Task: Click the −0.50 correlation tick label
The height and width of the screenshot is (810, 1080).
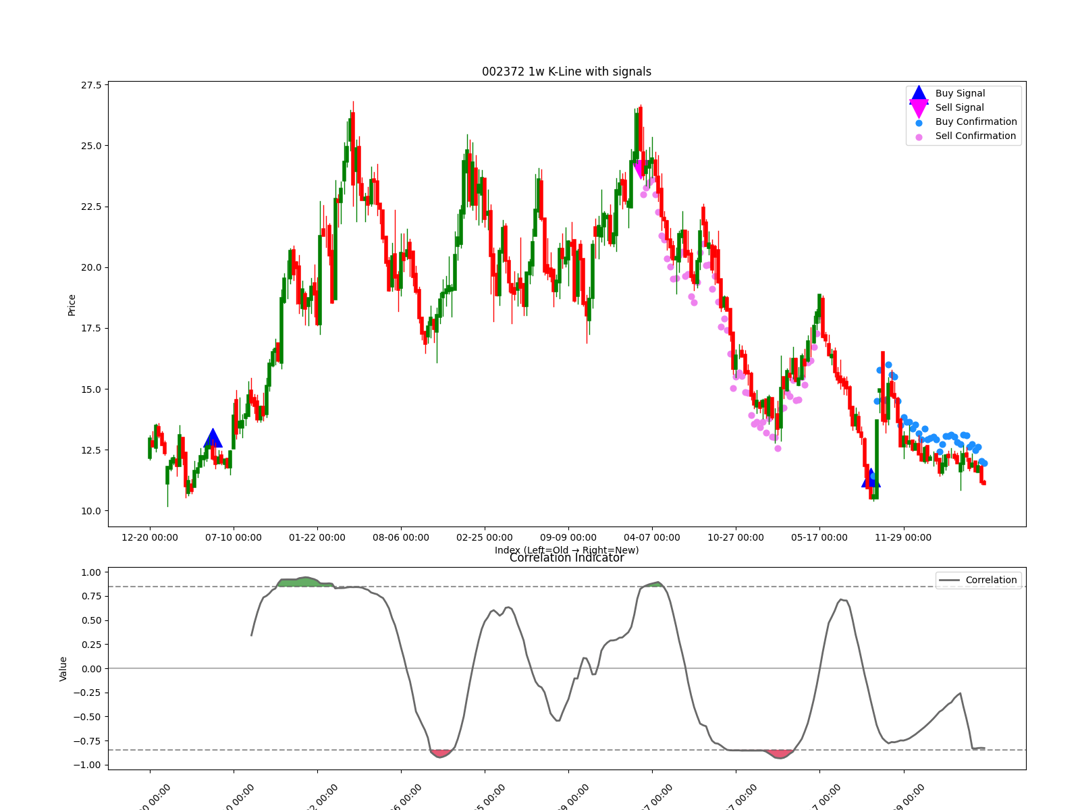Action: pyautogui.click(x=87, y=717)
